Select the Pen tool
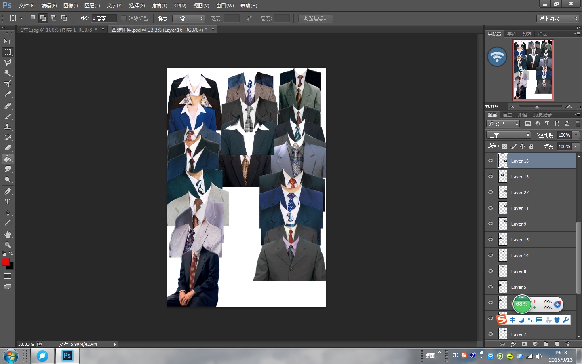This screenshot has width=582, height=364. click(8, 191)
